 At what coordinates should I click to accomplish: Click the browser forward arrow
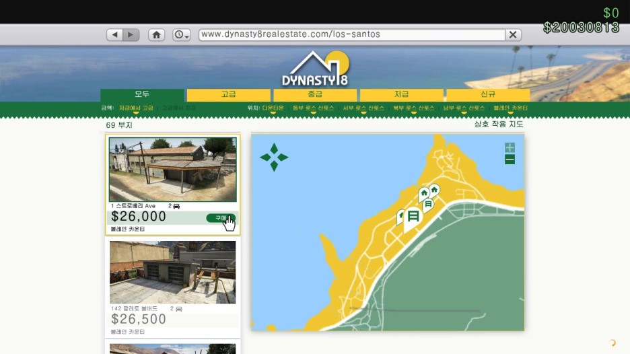131,34
